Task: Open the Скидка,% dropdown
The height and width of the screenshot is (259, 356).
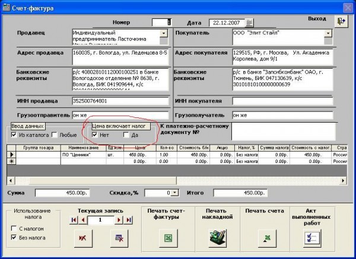Action: (174, 193)
